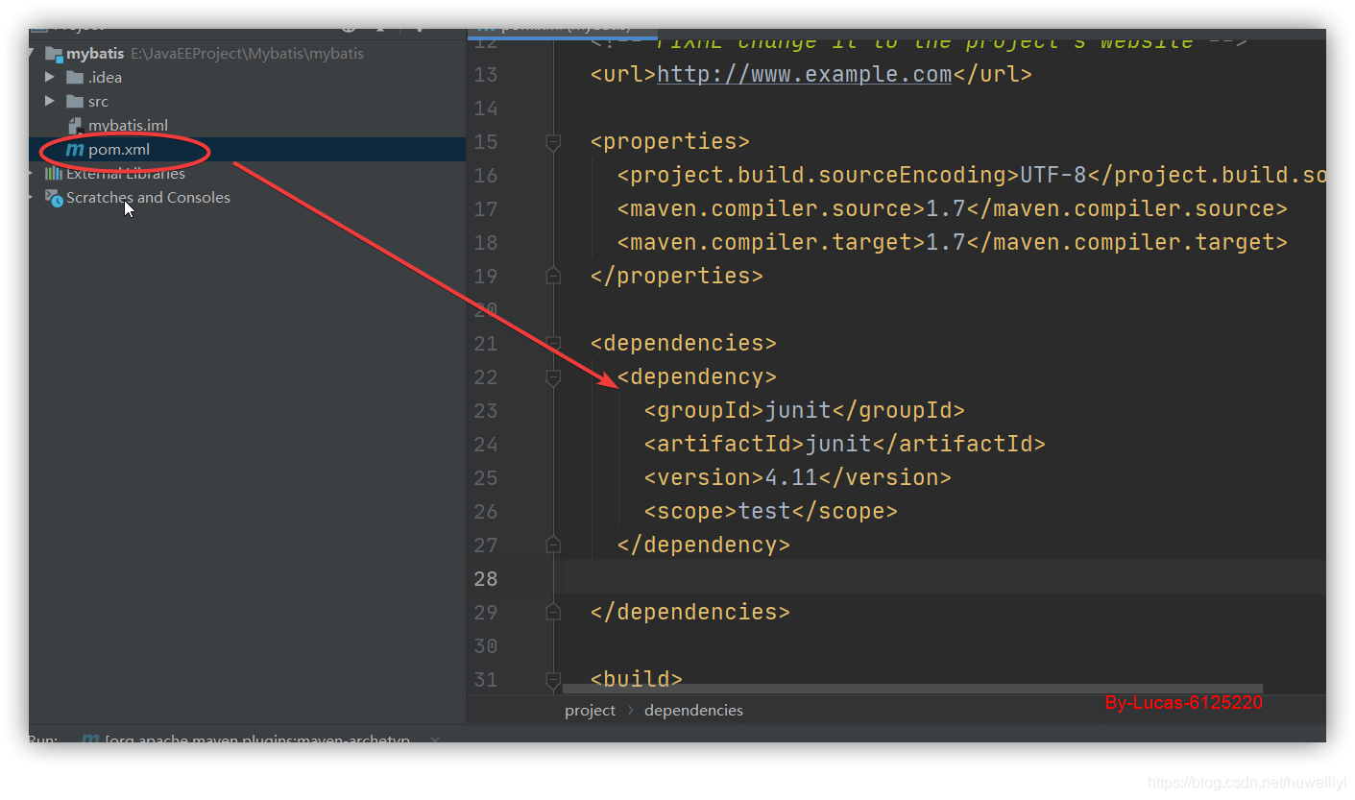Select the mybatis project root node
This screenshot has height=800, width=1355.
pos(95,54)
